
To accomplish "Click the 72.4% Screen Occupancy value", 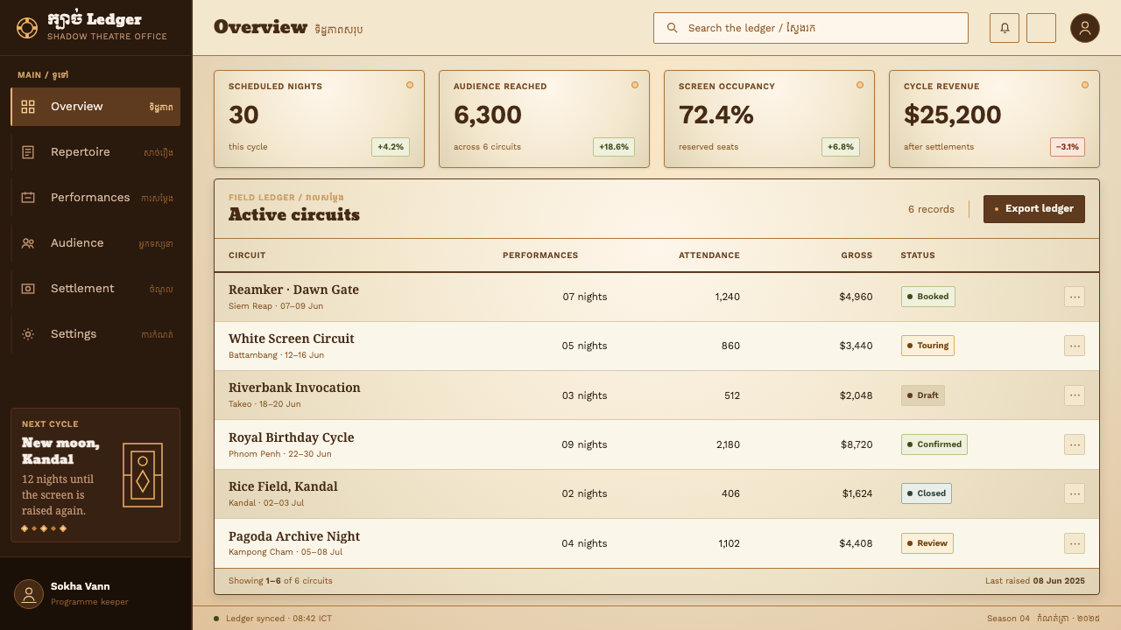I will click(x=716, y=115).
